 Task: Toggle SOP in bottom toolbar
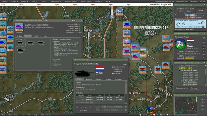pyautogui.click(x=43, y=115)
